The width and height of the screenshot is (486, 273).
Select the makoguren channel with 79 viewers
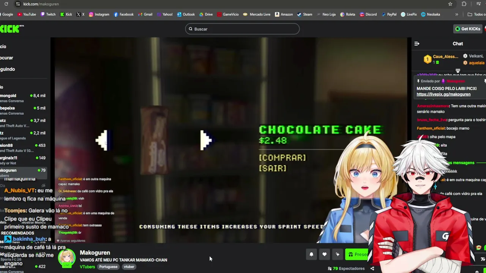tap(23, 173)
